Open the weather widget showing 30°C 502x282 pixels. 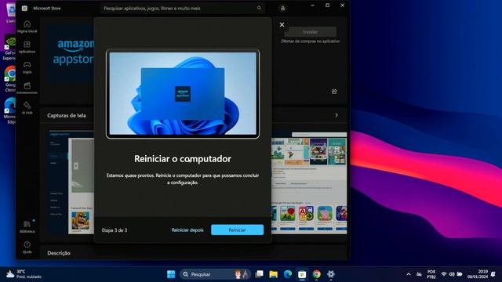coord(24,274)
